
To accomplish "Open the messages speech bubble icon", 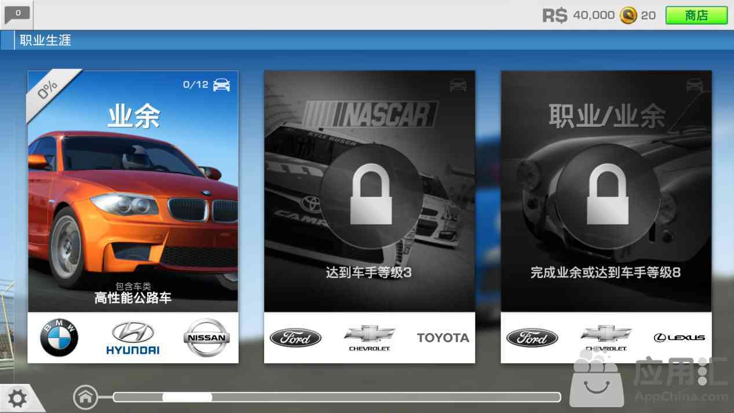I will click(x=17, y=14).
